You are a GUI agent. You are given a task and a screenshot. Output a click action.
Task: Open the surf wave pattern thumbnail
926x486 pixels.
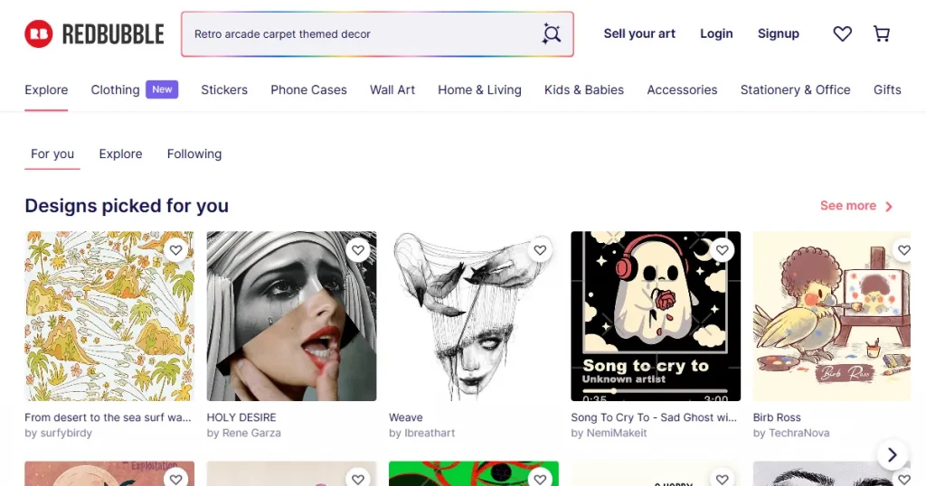(x=109, y=316)
